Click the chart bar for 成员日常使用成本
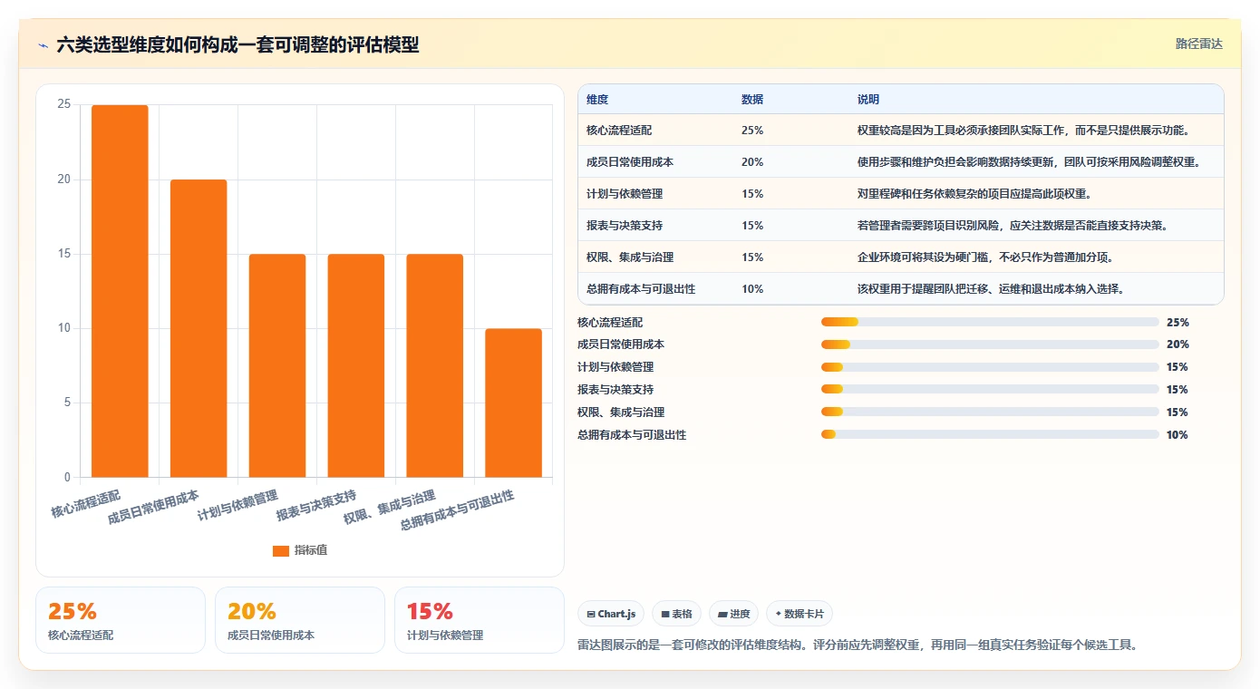The image size is (1260, 689). tap(199, 328)
